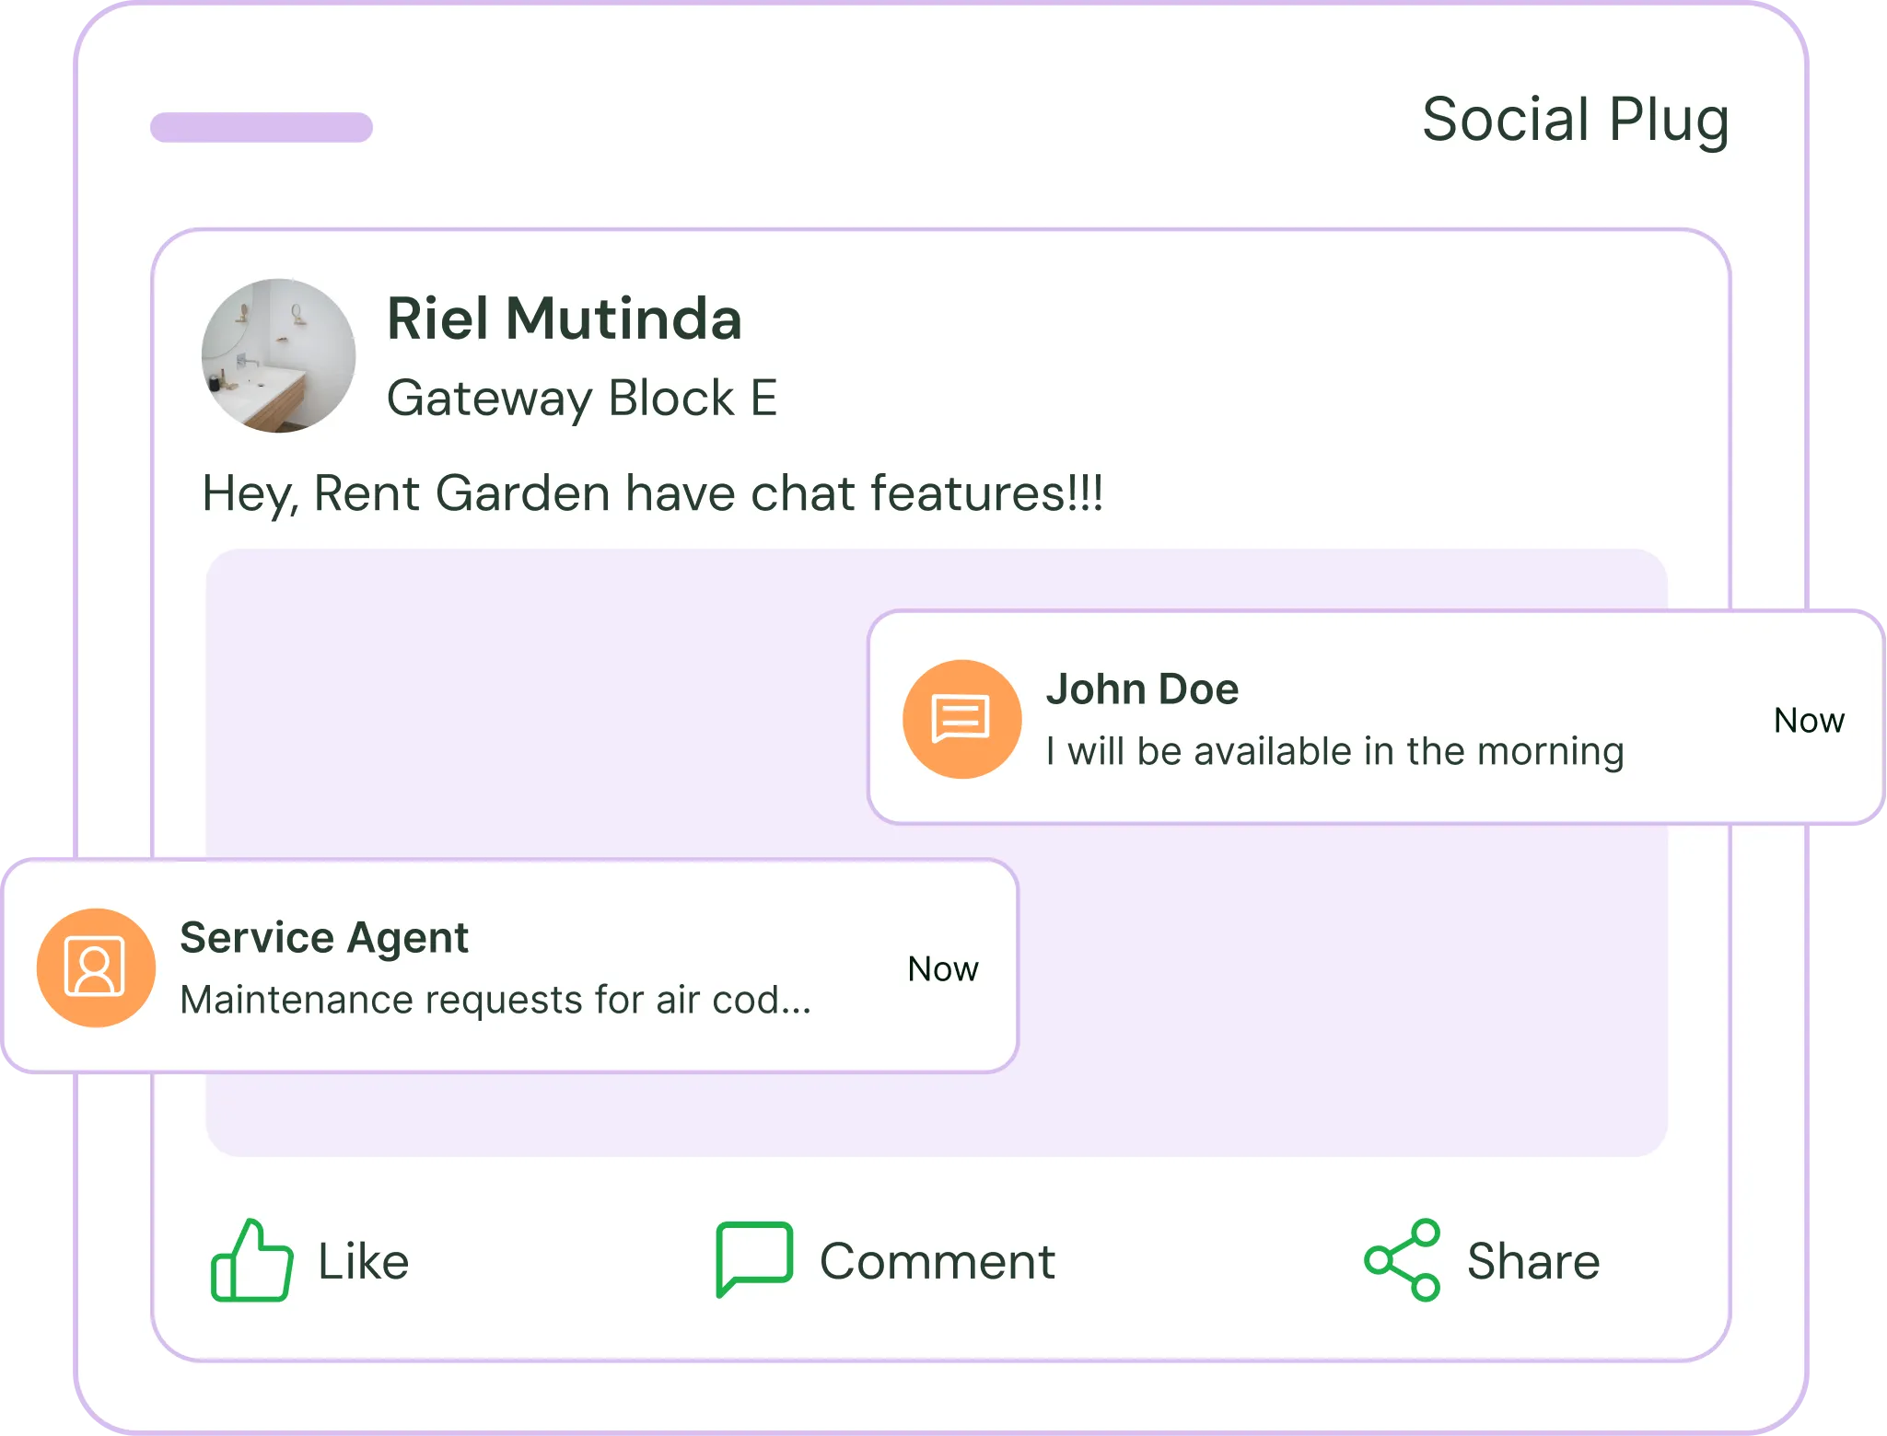The image size is (1887, 1436).
Task: Click the Like label text
Action: coord(363,1261)
